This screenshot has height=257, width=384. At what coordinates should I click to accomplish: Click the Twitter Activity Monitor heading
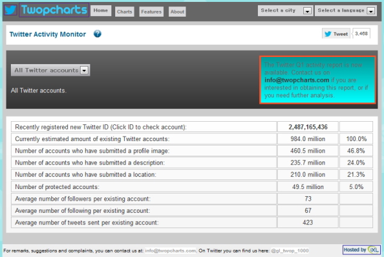pyautogui.click(x=48, y=34)
